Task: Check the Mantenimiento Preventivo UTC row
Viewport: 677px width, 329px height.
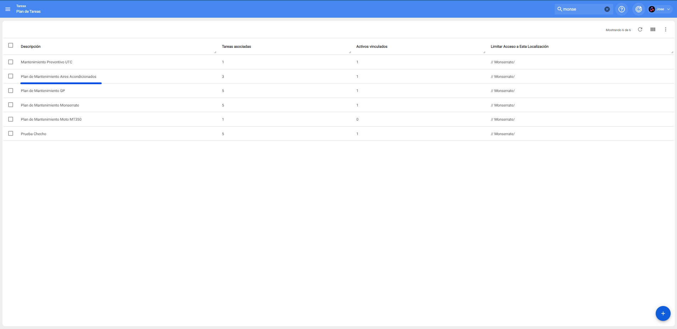Action: pos(11,62)
